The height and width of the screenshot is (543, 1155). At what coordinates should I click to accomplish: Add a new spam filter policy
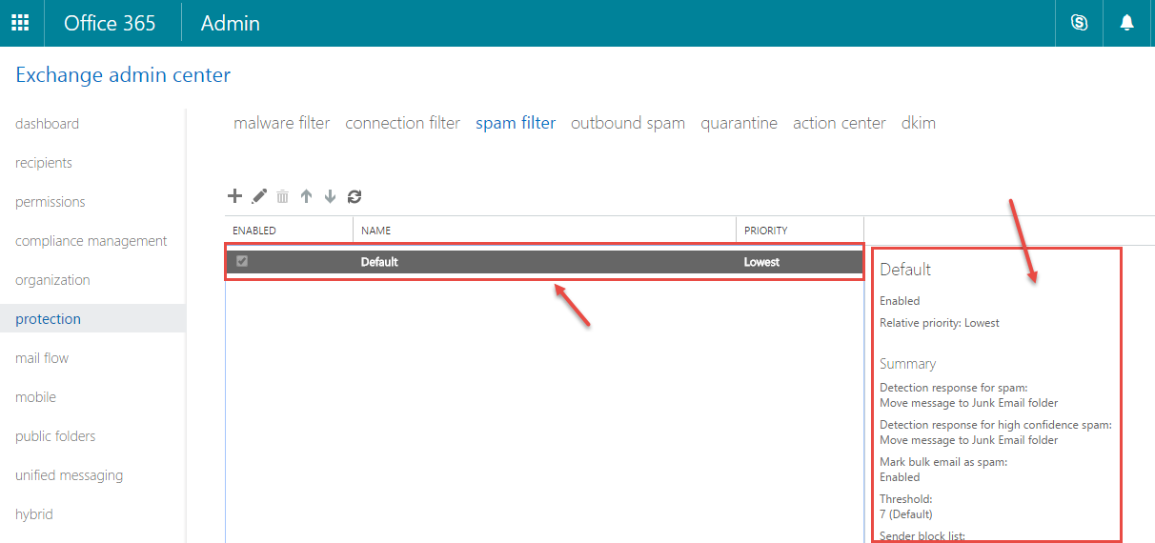234,196
